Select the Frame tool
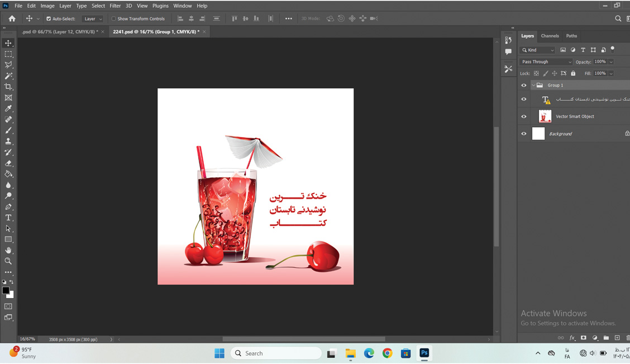Viewport: 630px width, 364px height. pyautogui.click(x=8, y=98)
